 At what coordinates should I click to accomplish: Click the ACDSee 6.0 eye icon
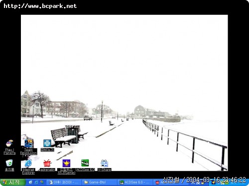click(x=85, y=165)
